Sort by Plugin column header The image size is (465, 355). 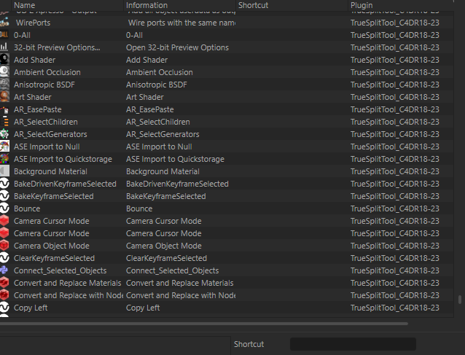(401, 5)
